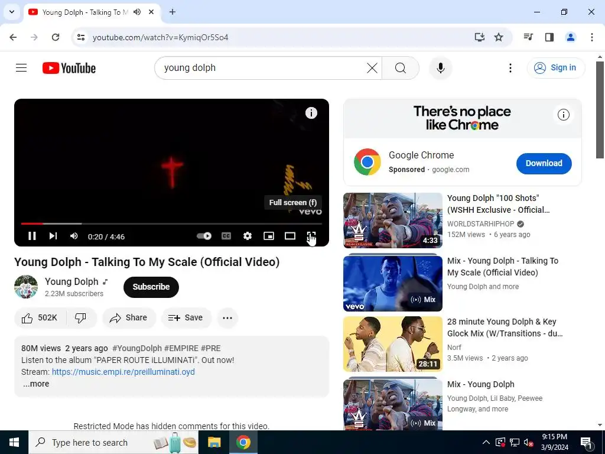Open YouTube settings three-dot menu
The width and height of the screenshot is (605, 454).
click(510, 68)
